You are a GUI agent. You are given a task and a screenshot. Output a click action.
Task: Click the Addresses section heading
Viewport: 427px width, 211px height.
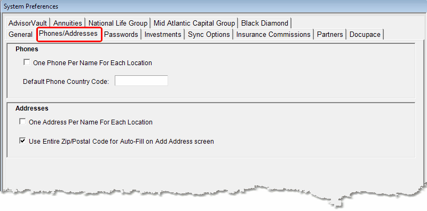tap(32, 108)
